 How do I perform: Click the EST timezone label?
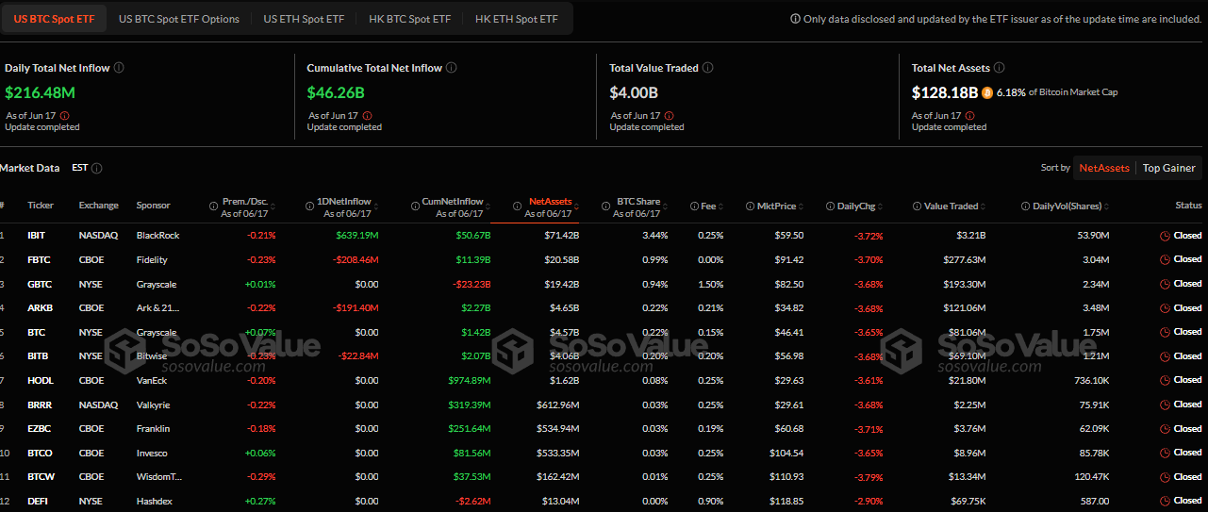coord(80,168)
